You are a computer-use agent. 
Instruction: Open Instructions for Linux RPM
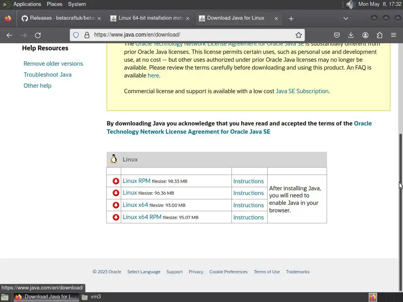coord(249,181)
